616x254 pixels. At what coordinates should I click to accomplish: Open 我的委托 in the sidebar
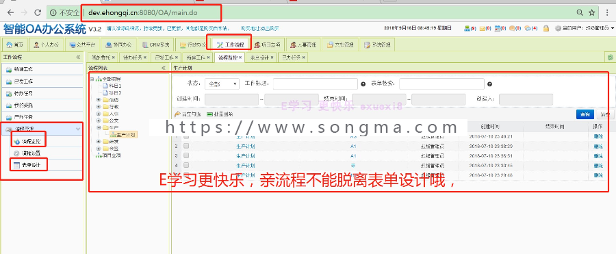(x=42, y=105)
